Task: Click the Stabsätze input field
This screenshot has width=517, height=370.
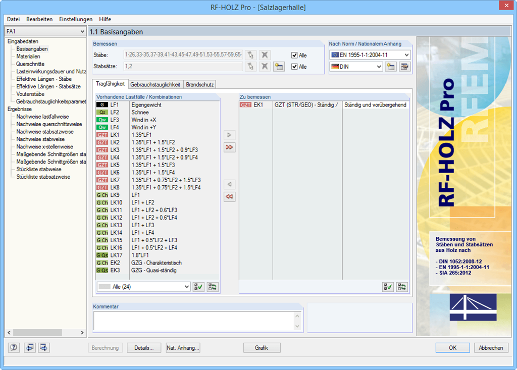Action: tap(183, 66)
